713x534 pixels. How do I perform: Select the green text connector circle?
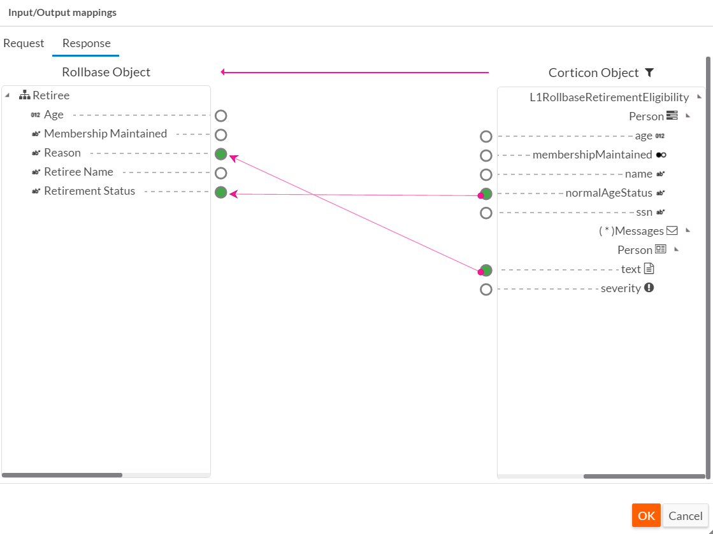coord(486,270)
